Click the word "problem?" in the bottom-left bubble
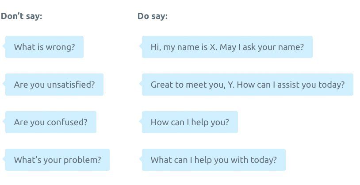This screenshot has width=360, height=185. (82, 160)
